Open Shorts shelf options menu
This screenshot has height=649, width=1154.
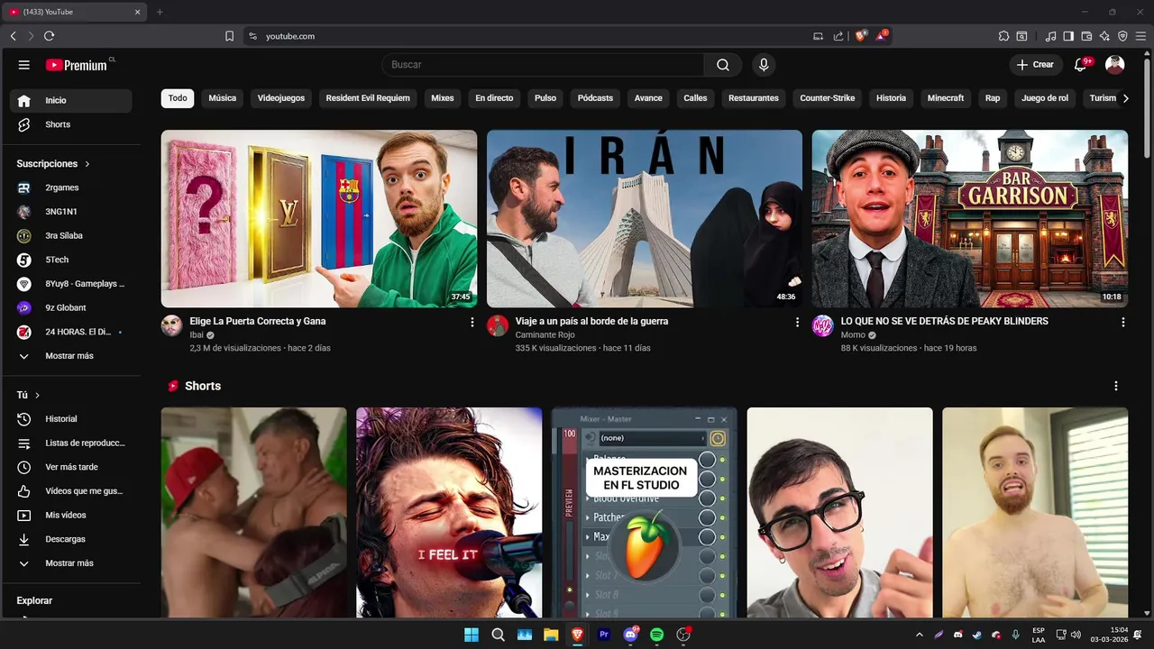click(1116, 386)
